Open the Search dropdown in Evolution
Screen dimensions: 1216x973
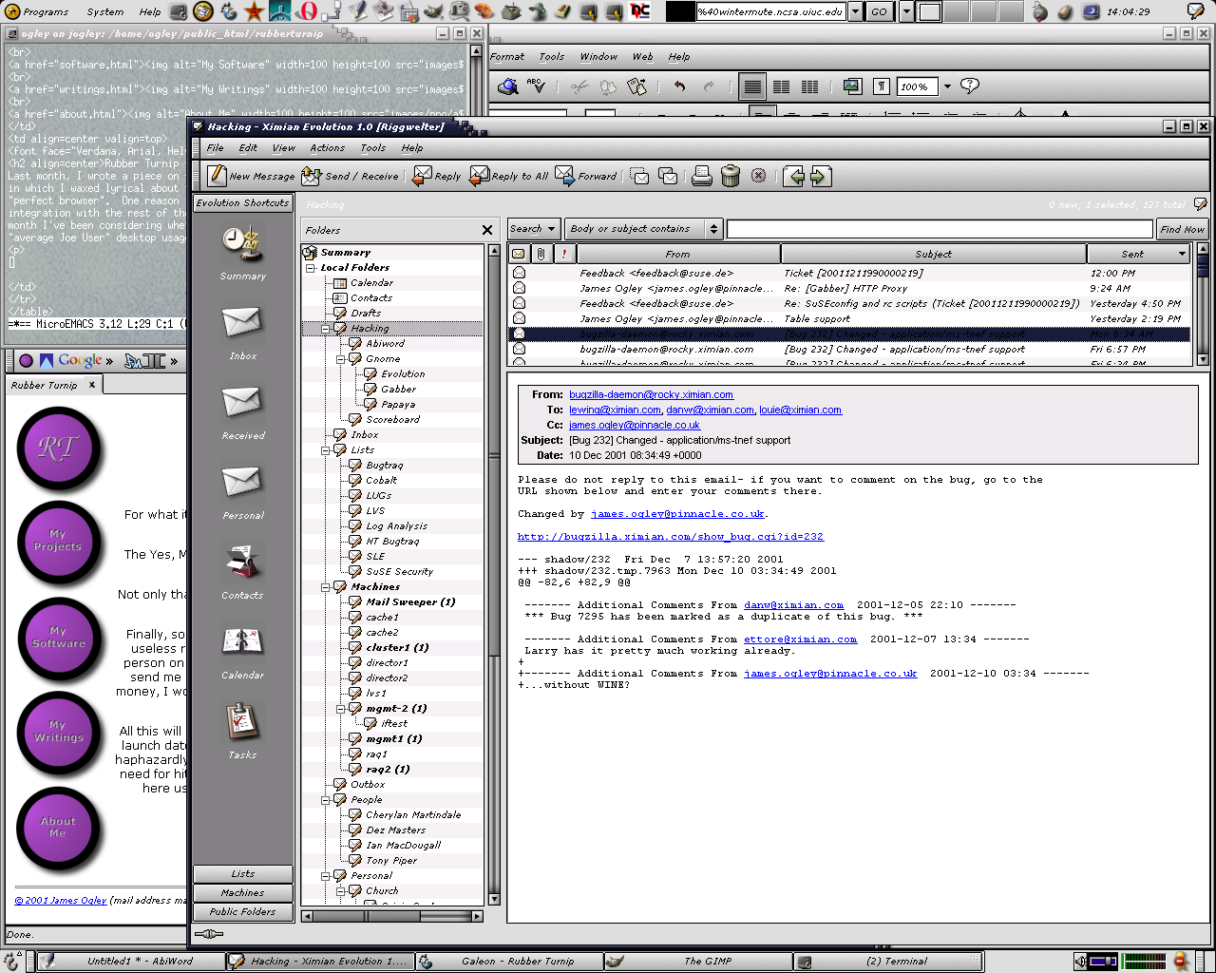533,229
